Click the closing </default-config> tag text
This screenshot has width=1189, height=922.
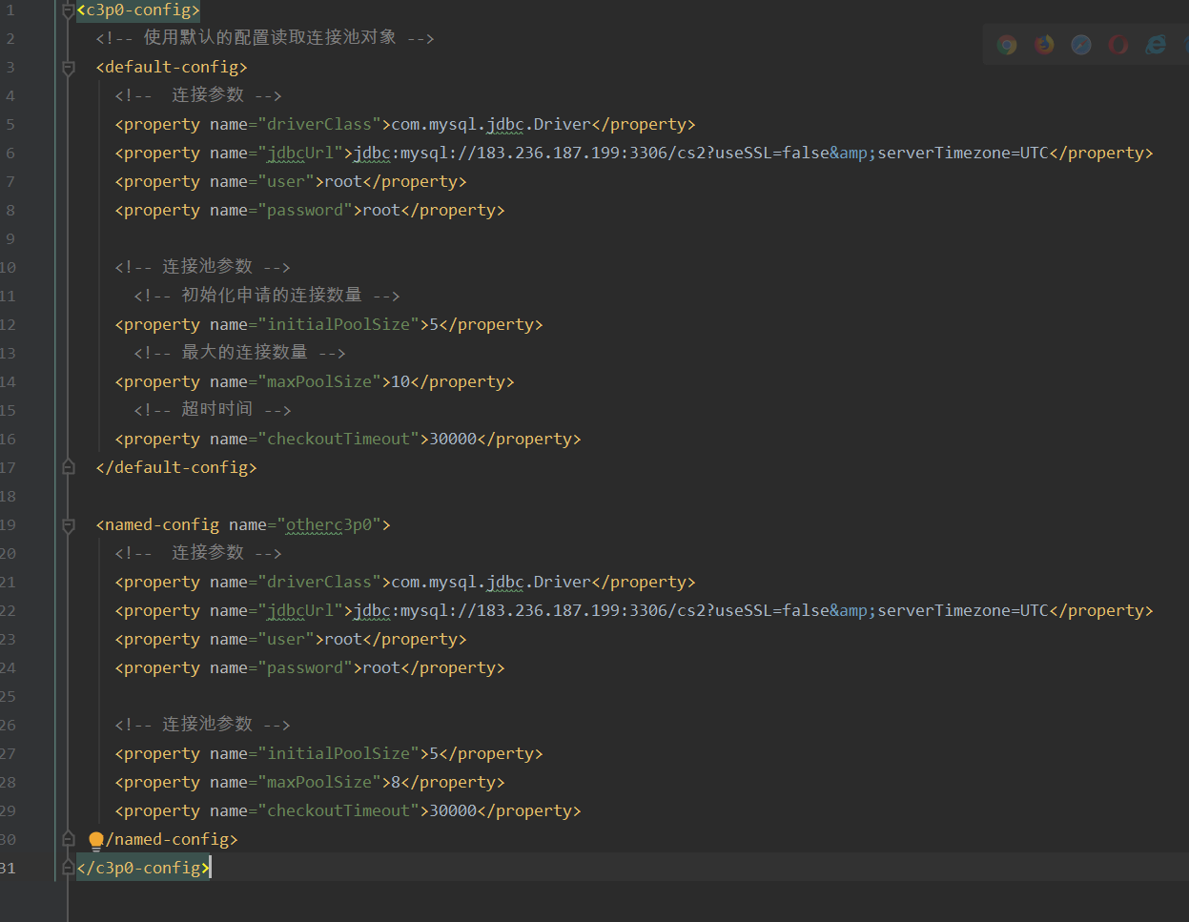click(x=176, y=467)
